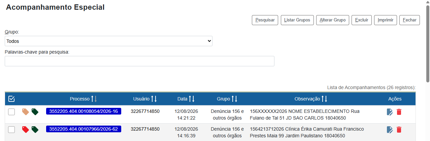Edit the tracking entry for process 00108054

(390, 112)
